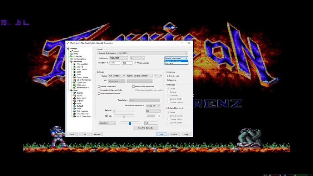The width and height of the screenshot is (313, 176).
Task: Open the Output settings page
Action: coord(80,106)
